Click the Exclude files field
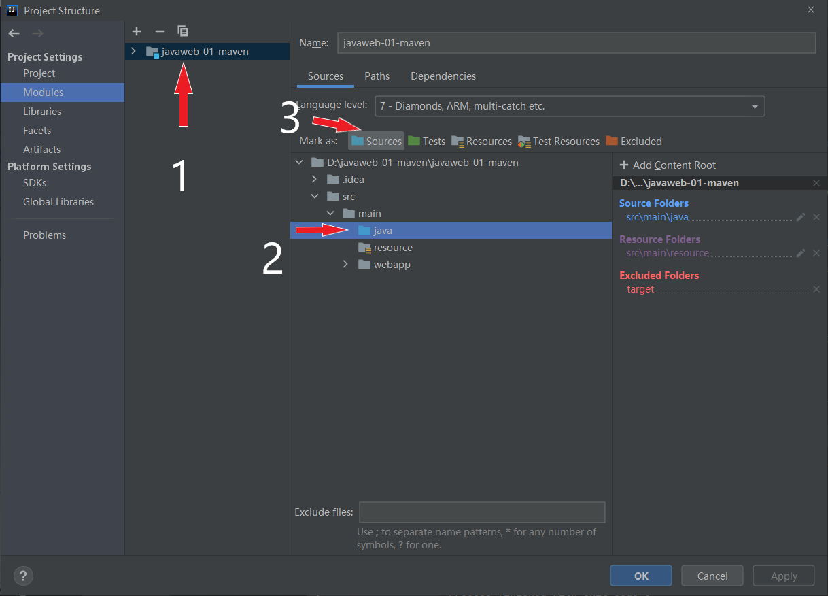Image resolution: width=828 pixels, height=596 pixels. point(482,512)
